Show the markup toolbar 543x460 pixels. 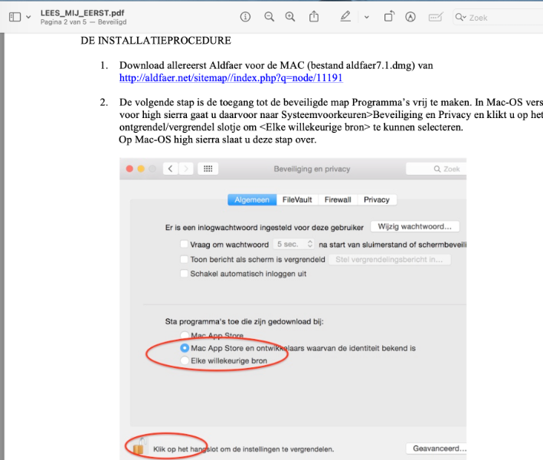point(411,17)
